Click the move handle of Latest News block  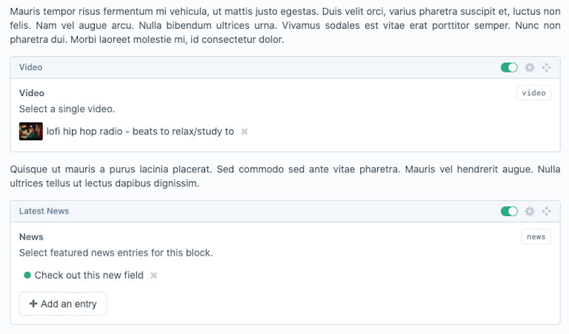tap(547, 211)
